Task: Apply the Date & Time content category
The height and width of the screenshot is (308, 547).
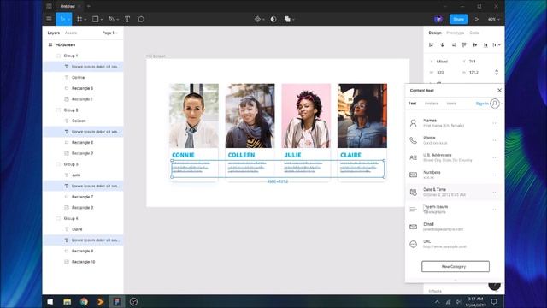Action: tap(454, 192)
